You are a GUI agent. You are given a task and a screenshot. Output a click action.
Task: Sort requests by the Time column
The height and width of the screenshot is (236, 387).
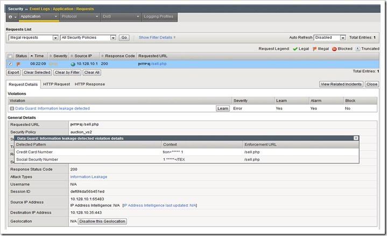pos(38,56)
